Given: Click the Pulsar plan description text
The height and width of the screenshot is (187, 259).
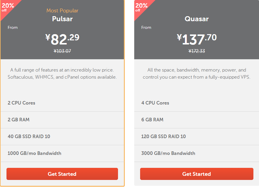Looking at the screenshot, I should pyautogui.click(x=62, y=73).
